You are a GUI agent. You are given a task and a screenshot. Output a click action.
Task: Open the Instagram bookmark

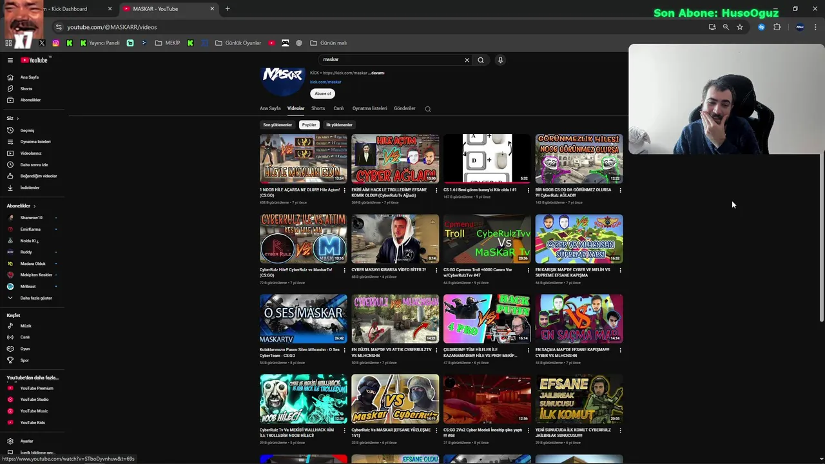point(55,43)
